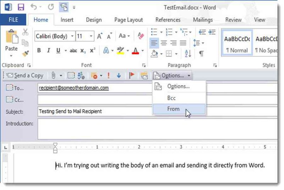Open the FILE tab

[x=13, y=20]
